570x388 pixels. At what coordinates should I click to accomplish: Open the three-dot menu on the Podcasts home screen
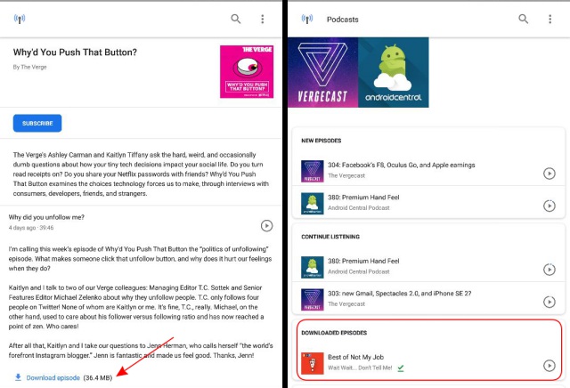[550, 19]
